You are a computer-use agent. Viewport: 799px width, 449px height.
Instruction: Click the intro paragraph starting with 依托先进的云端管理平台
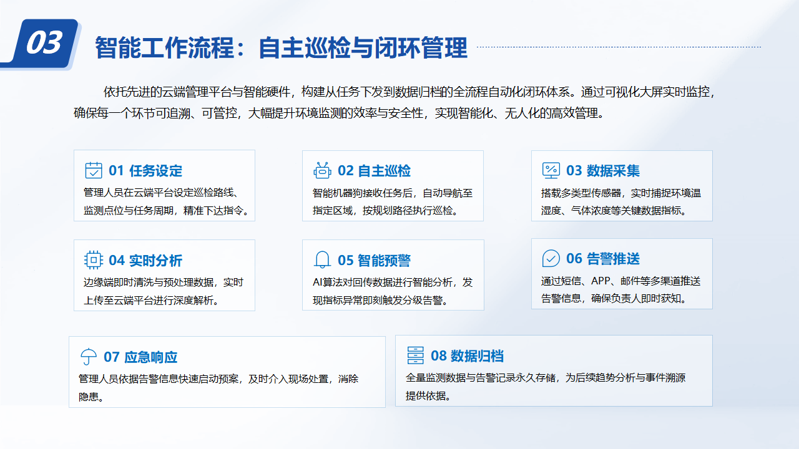point(394,103)
